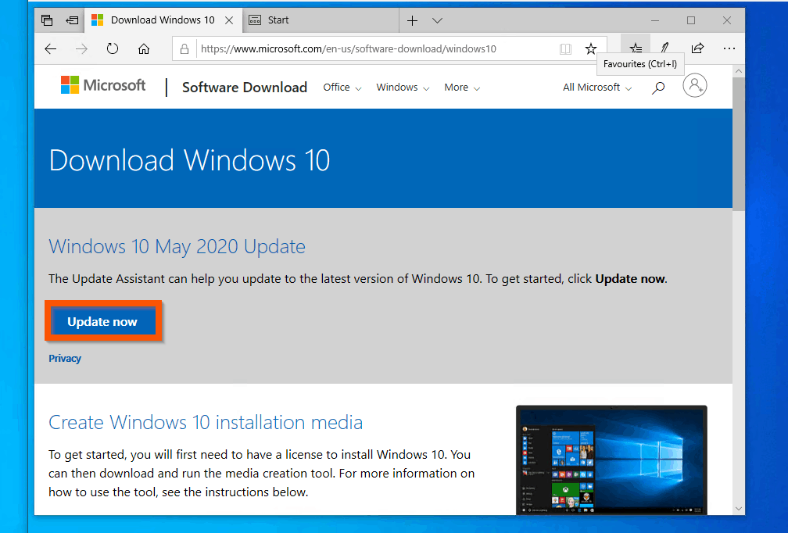Open Software Download home link
The image size is (788, 533).
coord(244,88)
